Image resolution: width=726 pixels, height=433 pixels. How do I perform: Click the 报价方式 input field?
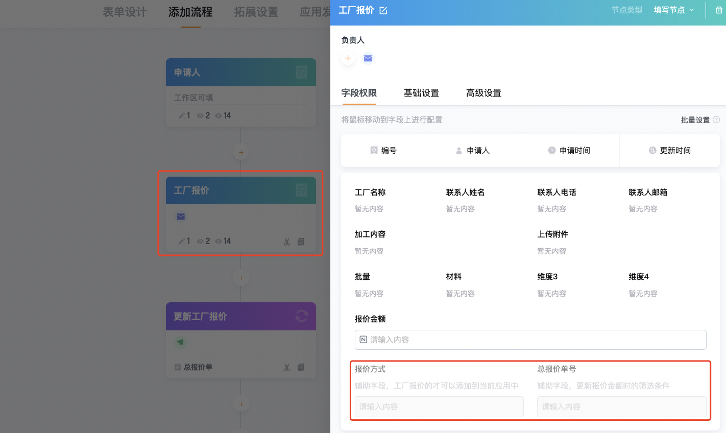tap(439, 406)
